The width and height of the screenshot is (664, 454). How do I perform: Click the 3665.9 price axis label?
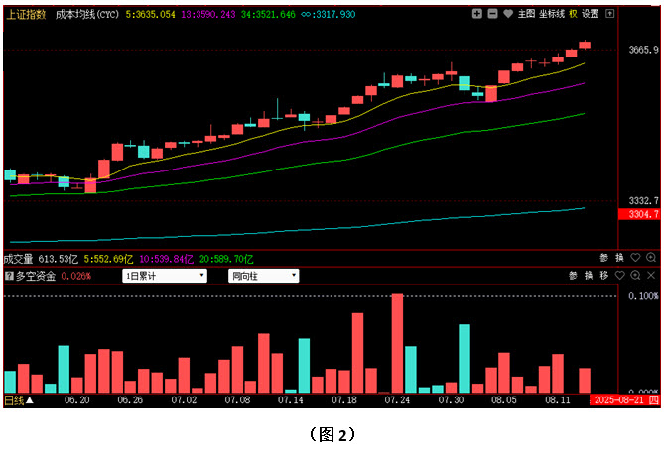[x=644, y=50]
